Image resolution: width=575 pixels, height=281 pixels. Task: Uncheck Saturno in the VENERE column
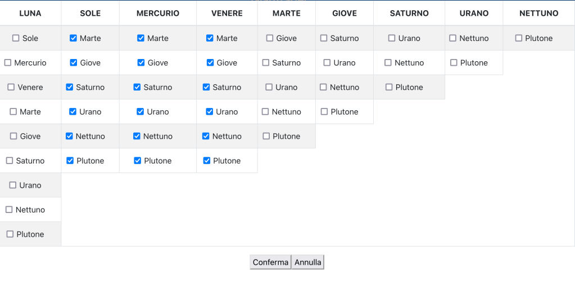pos(206,87)
